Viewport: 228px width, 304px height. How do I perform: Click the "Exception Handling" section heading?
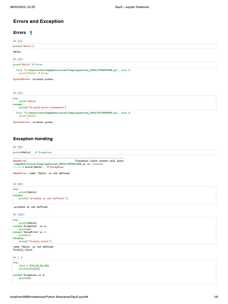coord(33,139)
